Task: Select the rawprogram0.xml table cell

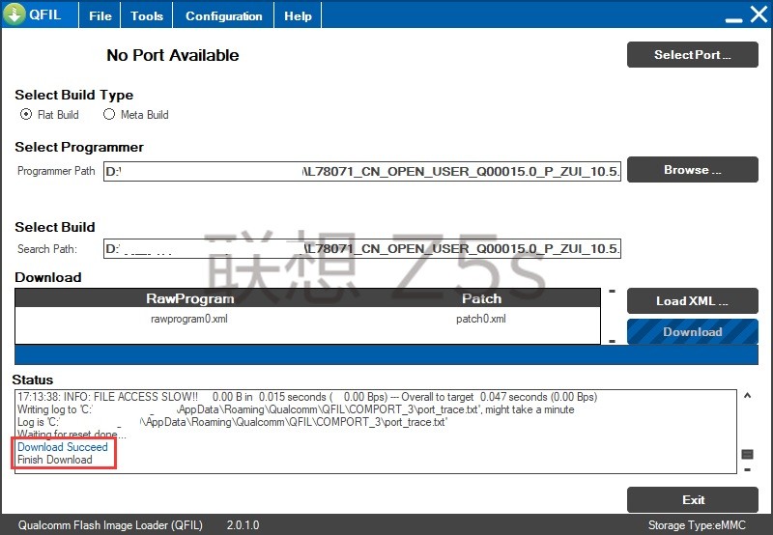Action: click(189, 319)
